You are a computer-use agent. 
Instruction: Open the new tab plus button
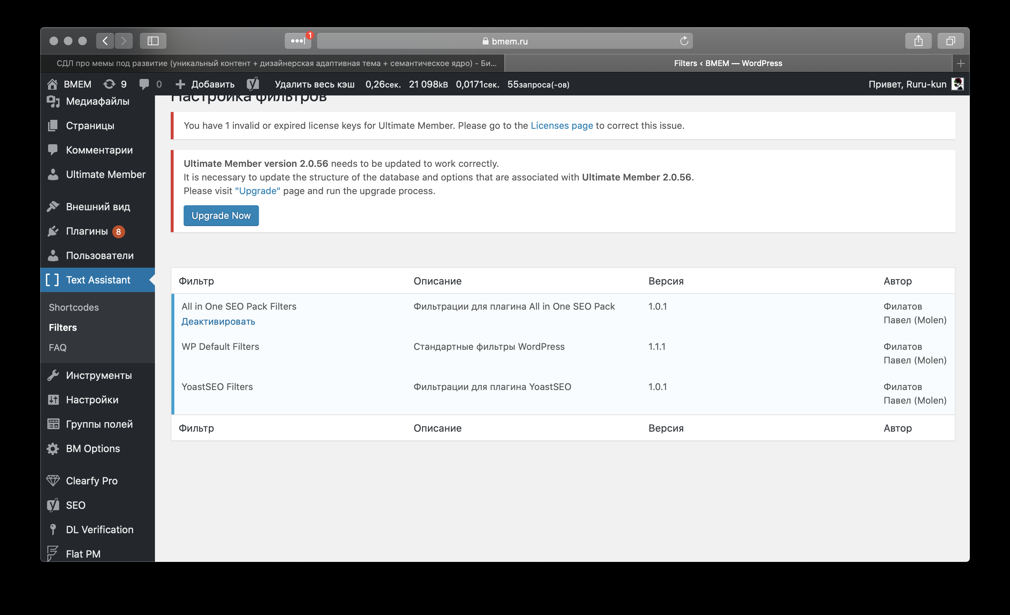961,64
